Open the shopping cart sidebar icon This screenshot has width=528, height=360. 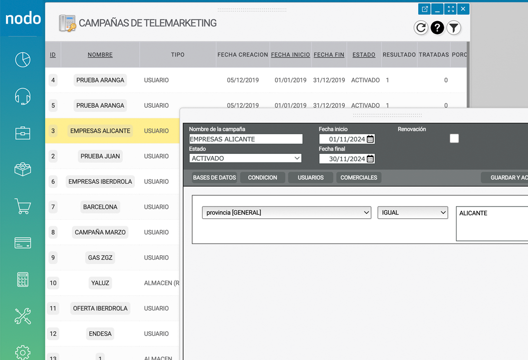click(x=23, y=206)
